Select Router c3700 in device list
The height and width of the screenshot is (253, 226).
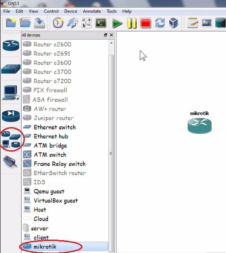tap(65, 72)
